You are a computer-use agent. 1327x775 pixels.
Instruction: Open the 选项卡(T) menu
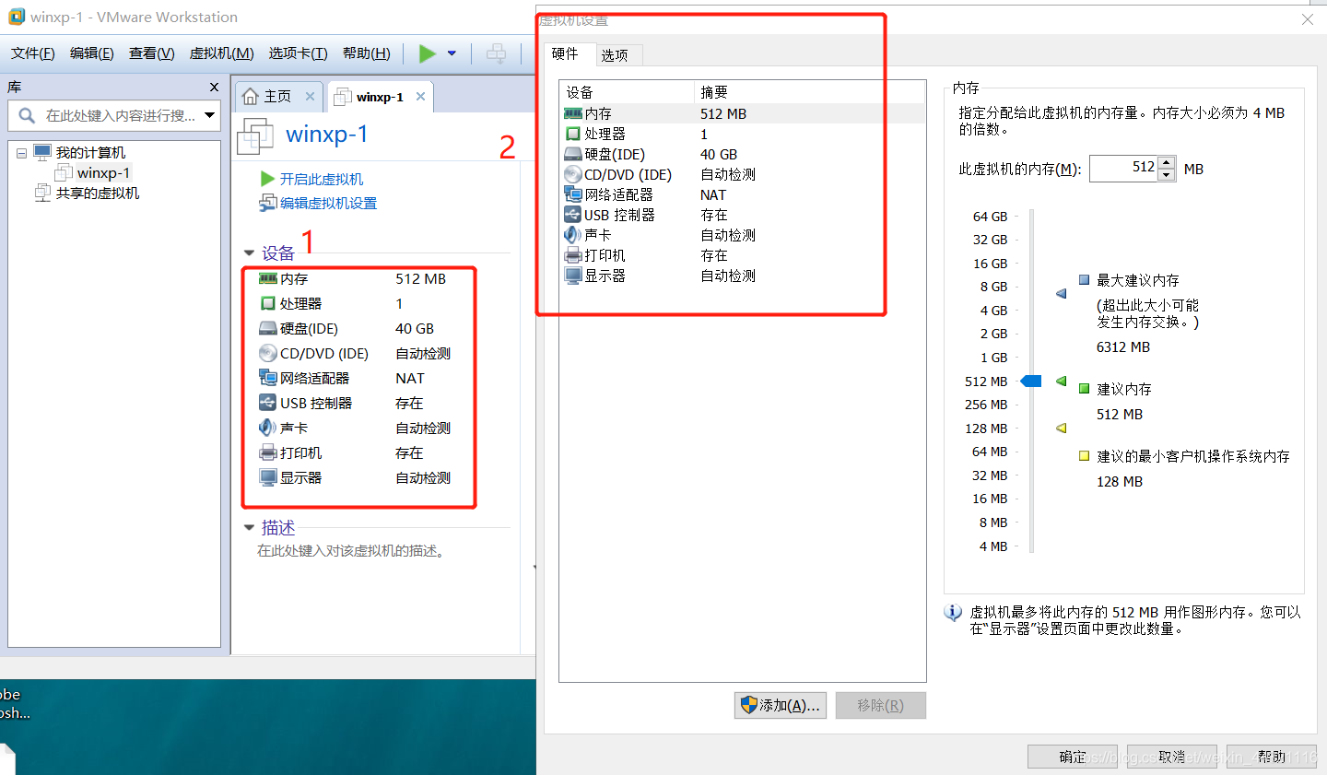click(299, 53)
